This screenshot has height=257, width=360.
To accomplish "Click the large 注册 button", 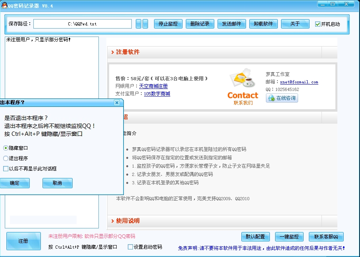I will 23,241.
